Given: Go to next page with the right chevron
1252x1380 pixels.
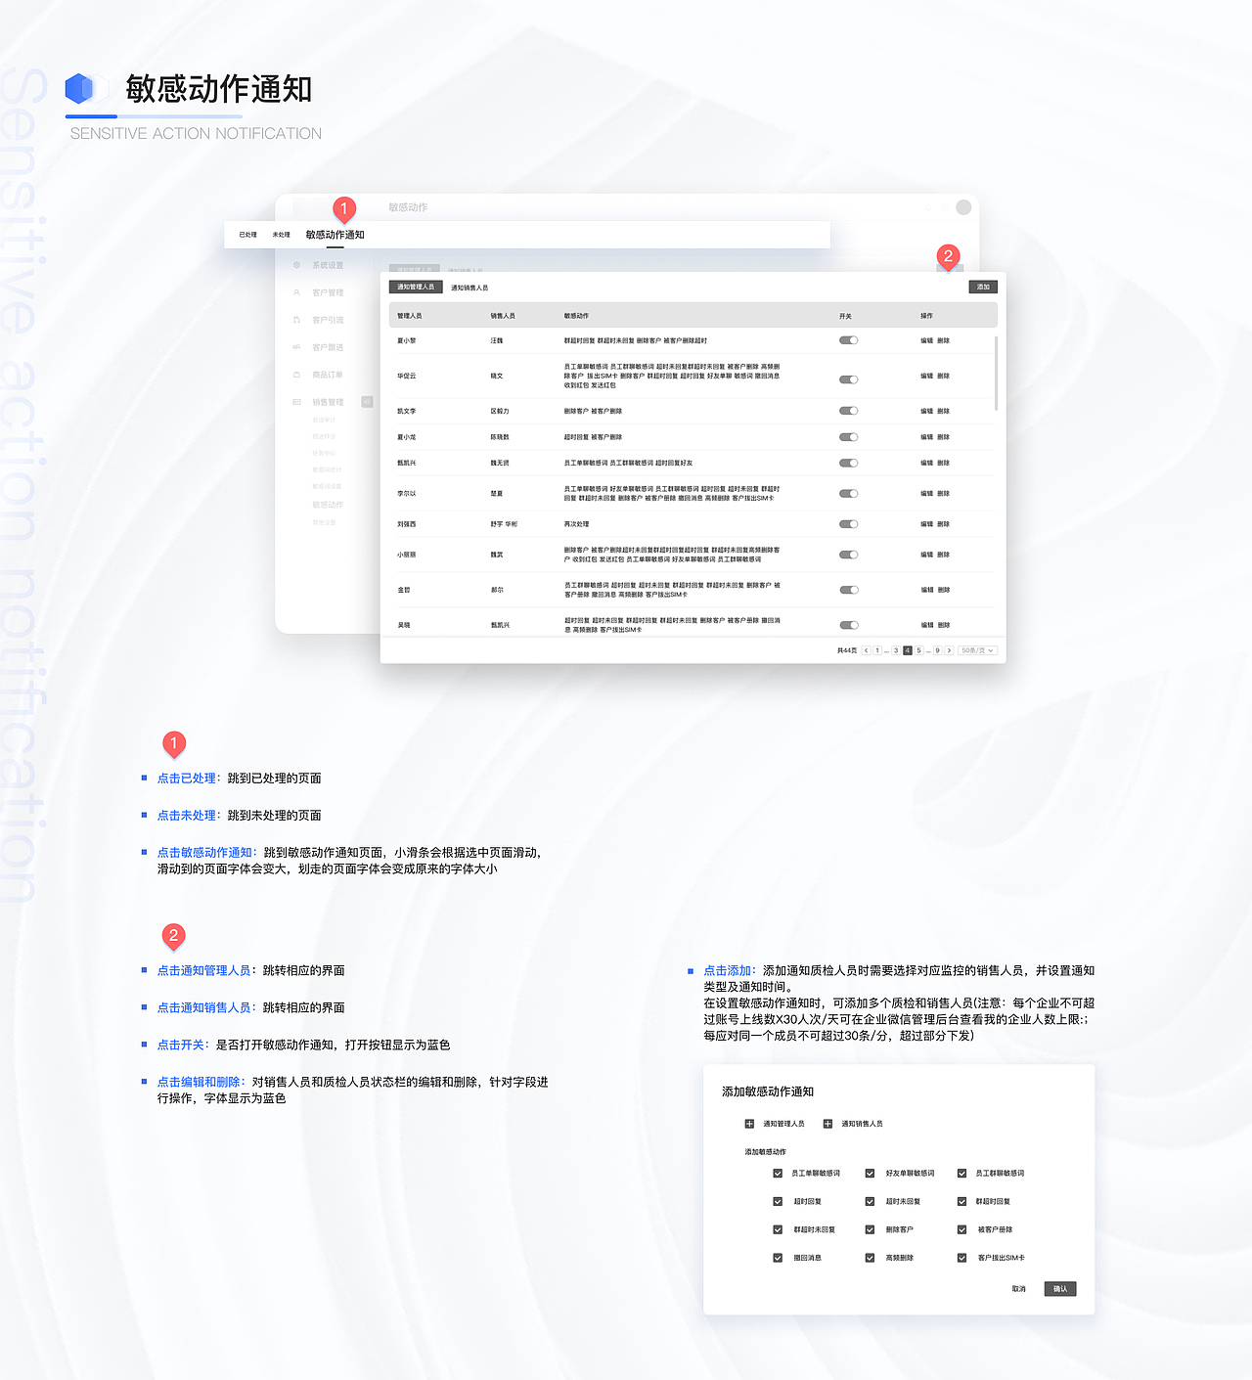Looking at the screenshot, I should (949, 650).
